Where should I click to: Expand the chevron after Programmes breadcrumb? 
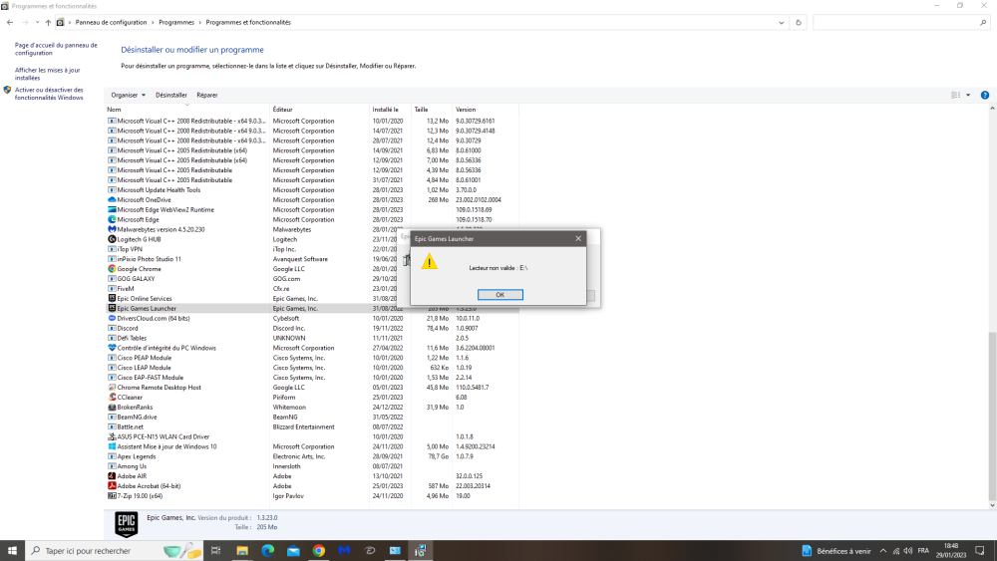coord(199,22)
